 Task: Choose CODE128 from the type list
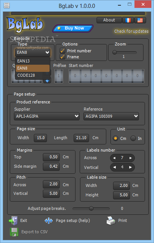pos(33,76)
